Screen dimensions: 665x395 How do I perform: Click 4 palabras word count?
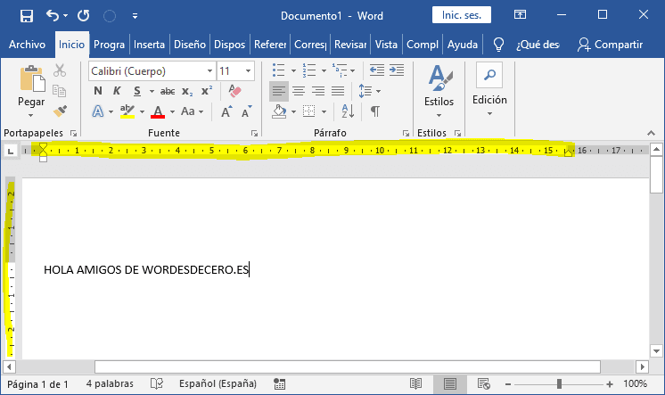(110, 384)
